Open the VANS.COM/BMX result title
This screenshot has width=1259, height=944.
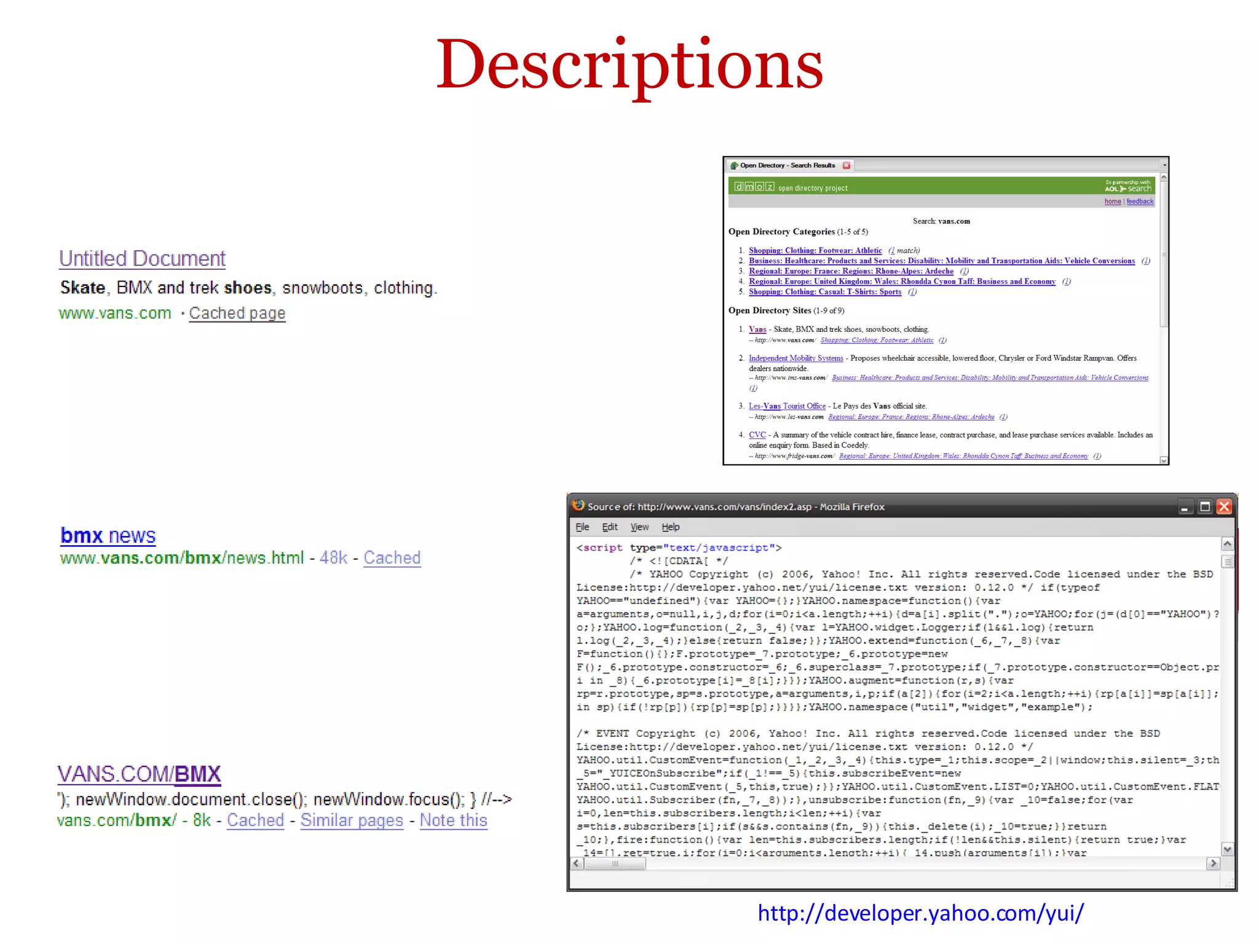pyautogui.click(x=139, y=774)
